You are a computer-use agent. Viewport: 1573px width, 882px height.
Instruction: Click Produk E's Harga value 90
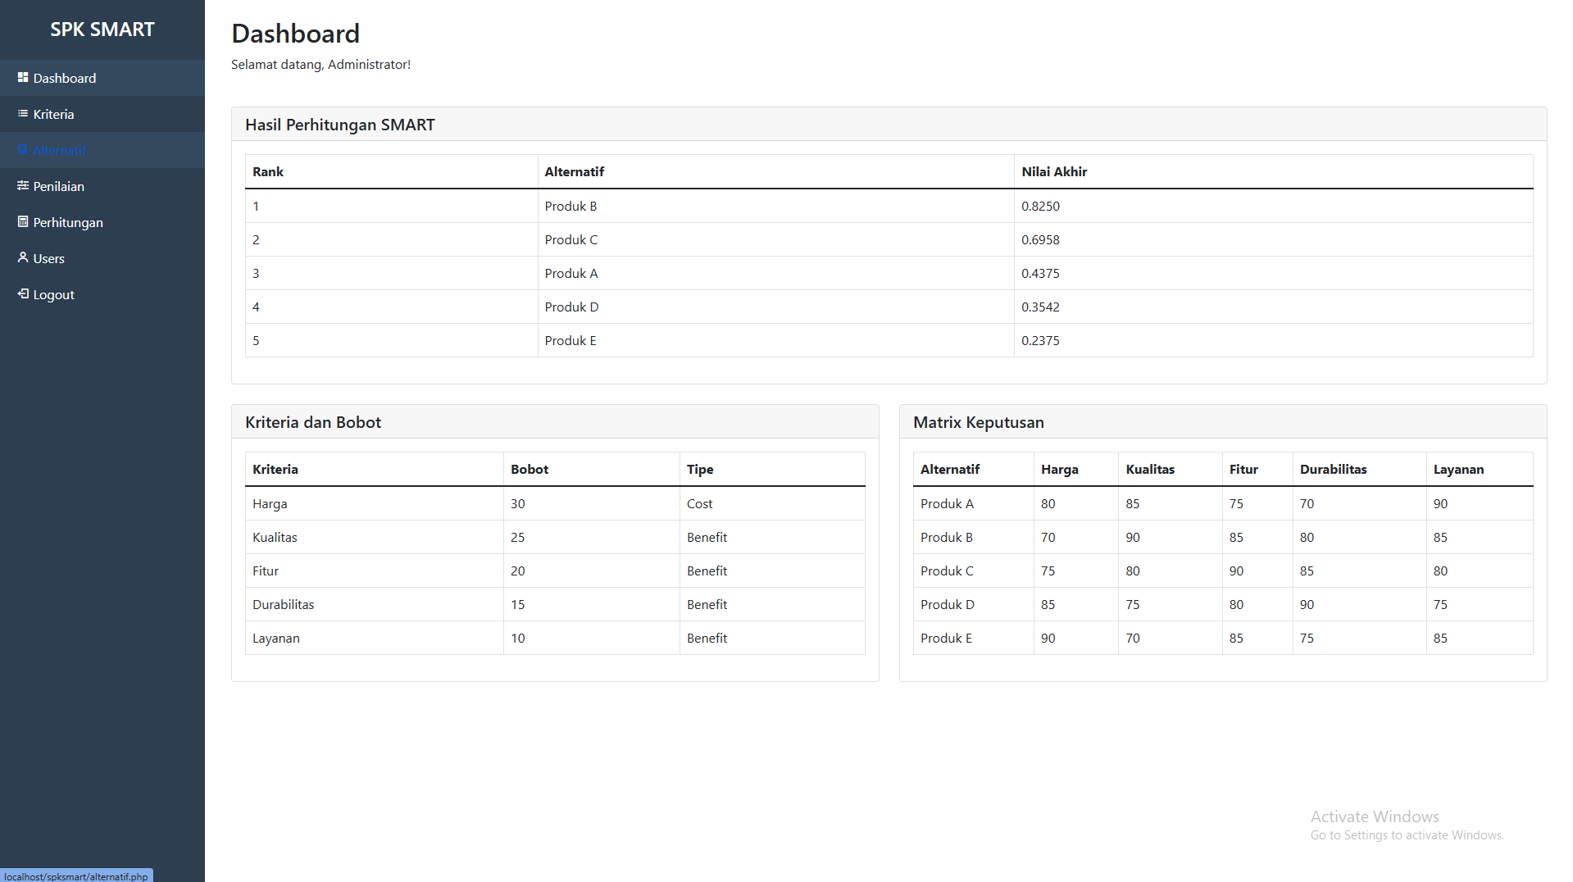[1048, 638]
